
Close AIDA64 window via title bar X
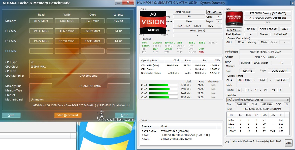(x=128, y=3)
